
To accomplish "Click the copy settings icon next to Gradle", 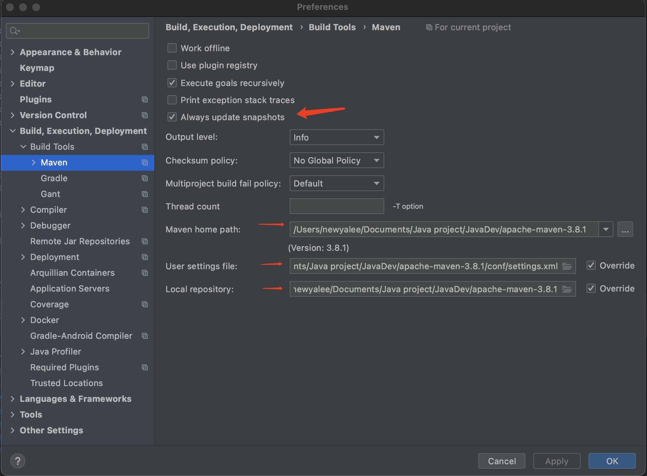I will tap(145, 178).
